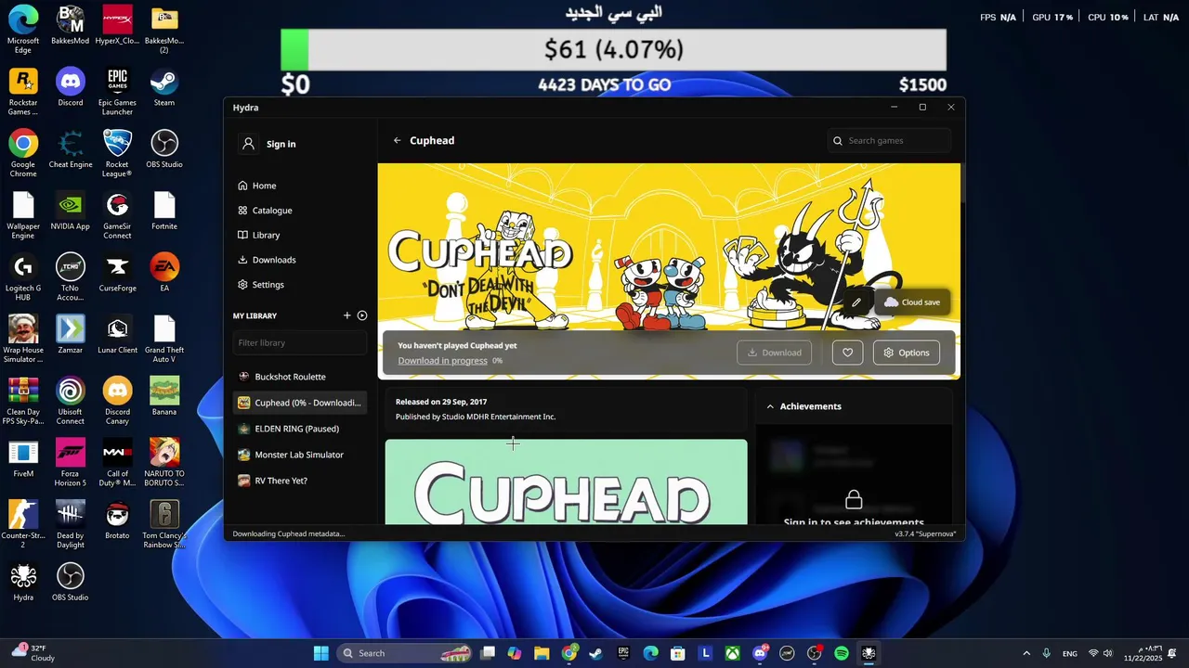
Task: Open NVIDIA App desktop icon
Action: pyautogui.click(x=70, y=211)
